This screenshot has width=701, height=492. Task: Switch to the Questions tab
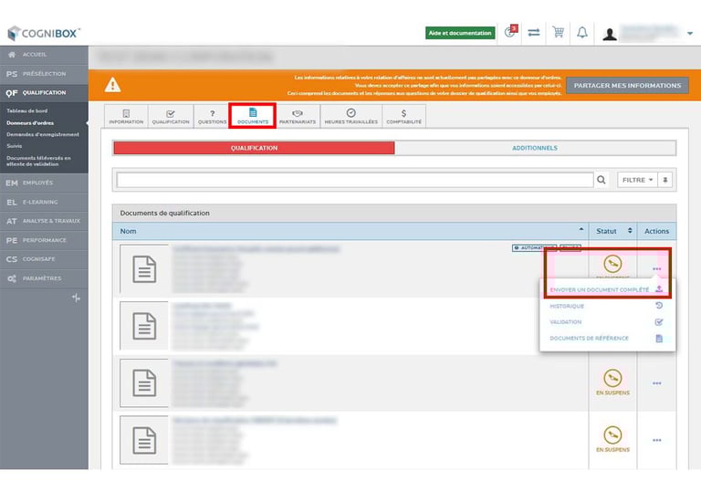click(x=212, y=116)
